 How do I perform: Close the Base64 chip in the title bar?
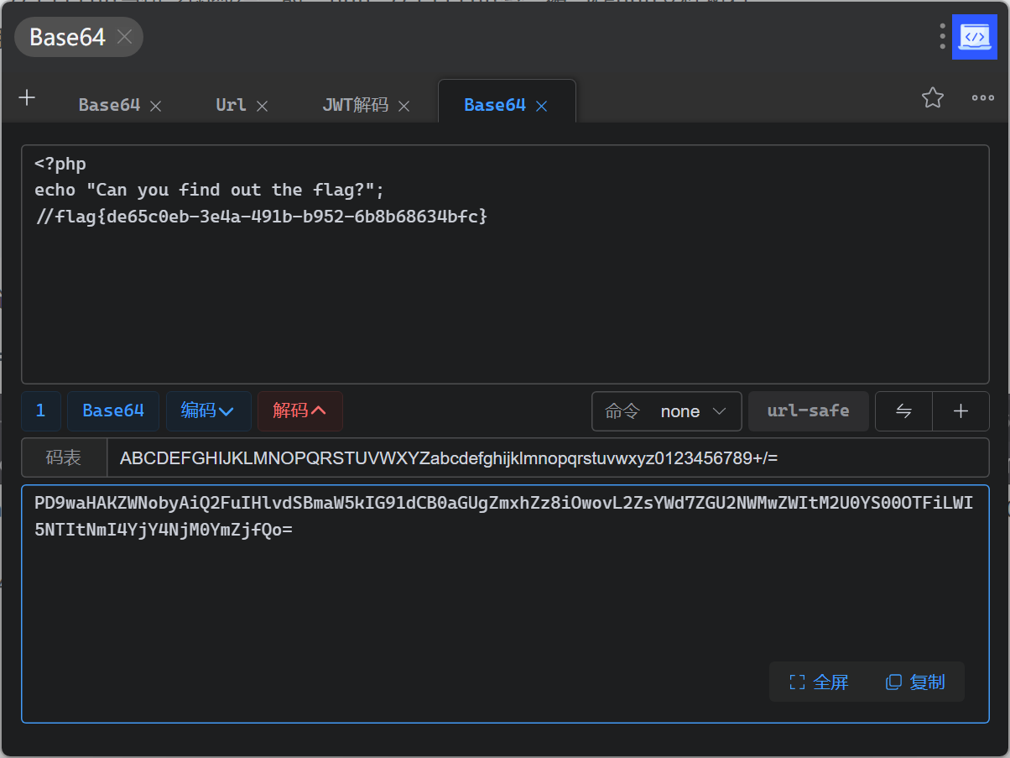click(x=124, y=37)
